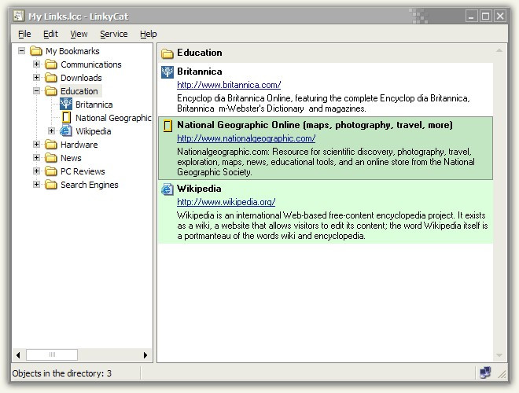
Task: Click the content pane scroll down arrow
Action: pos(499,355)
